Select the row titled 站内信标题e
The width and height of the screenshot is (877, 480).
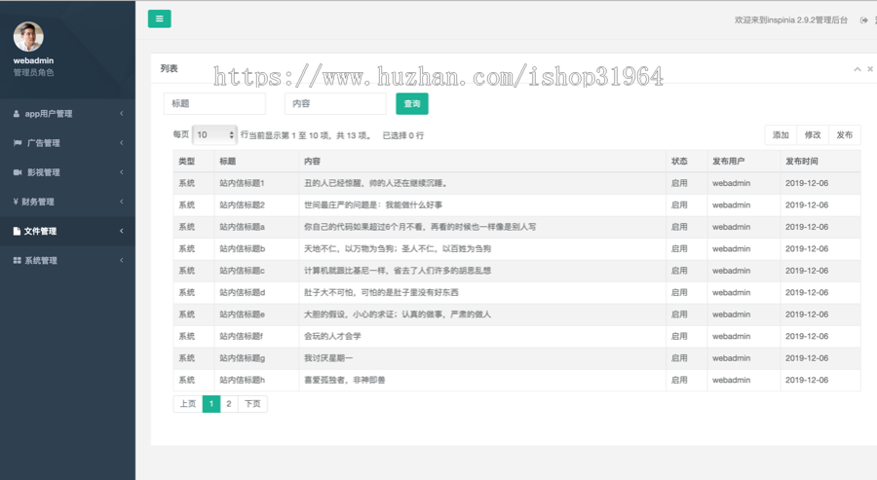(x=516, y=314)
